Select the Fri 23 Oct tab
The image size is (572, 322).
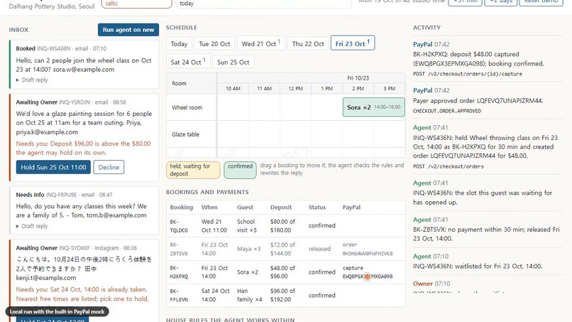click(353, 43)
